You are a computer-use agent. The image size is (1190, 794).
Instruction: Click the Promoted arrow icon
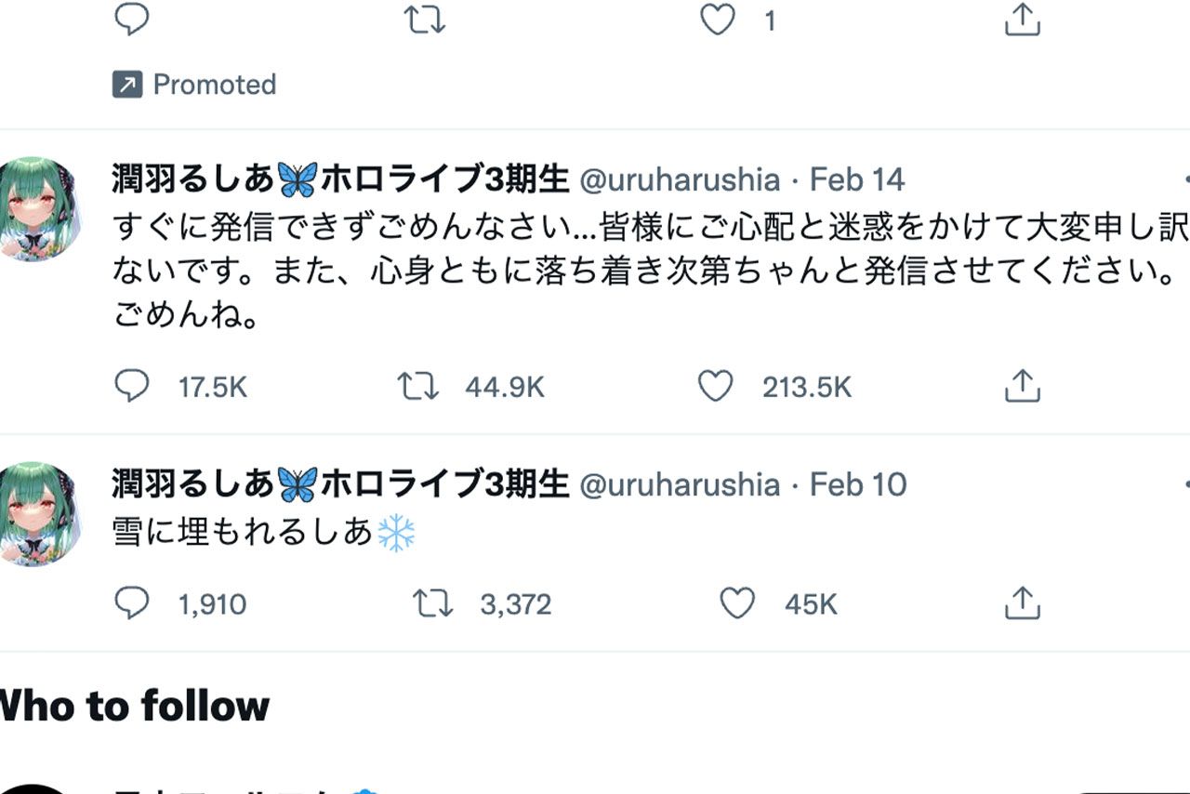pos(129,83)
